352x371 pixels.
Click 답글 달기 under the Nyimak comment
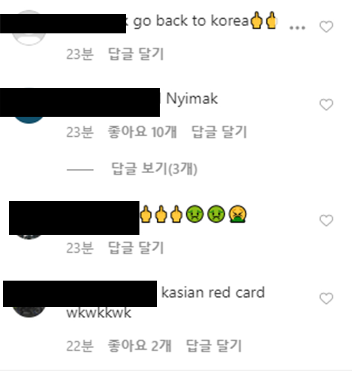(x=219, y=132)
